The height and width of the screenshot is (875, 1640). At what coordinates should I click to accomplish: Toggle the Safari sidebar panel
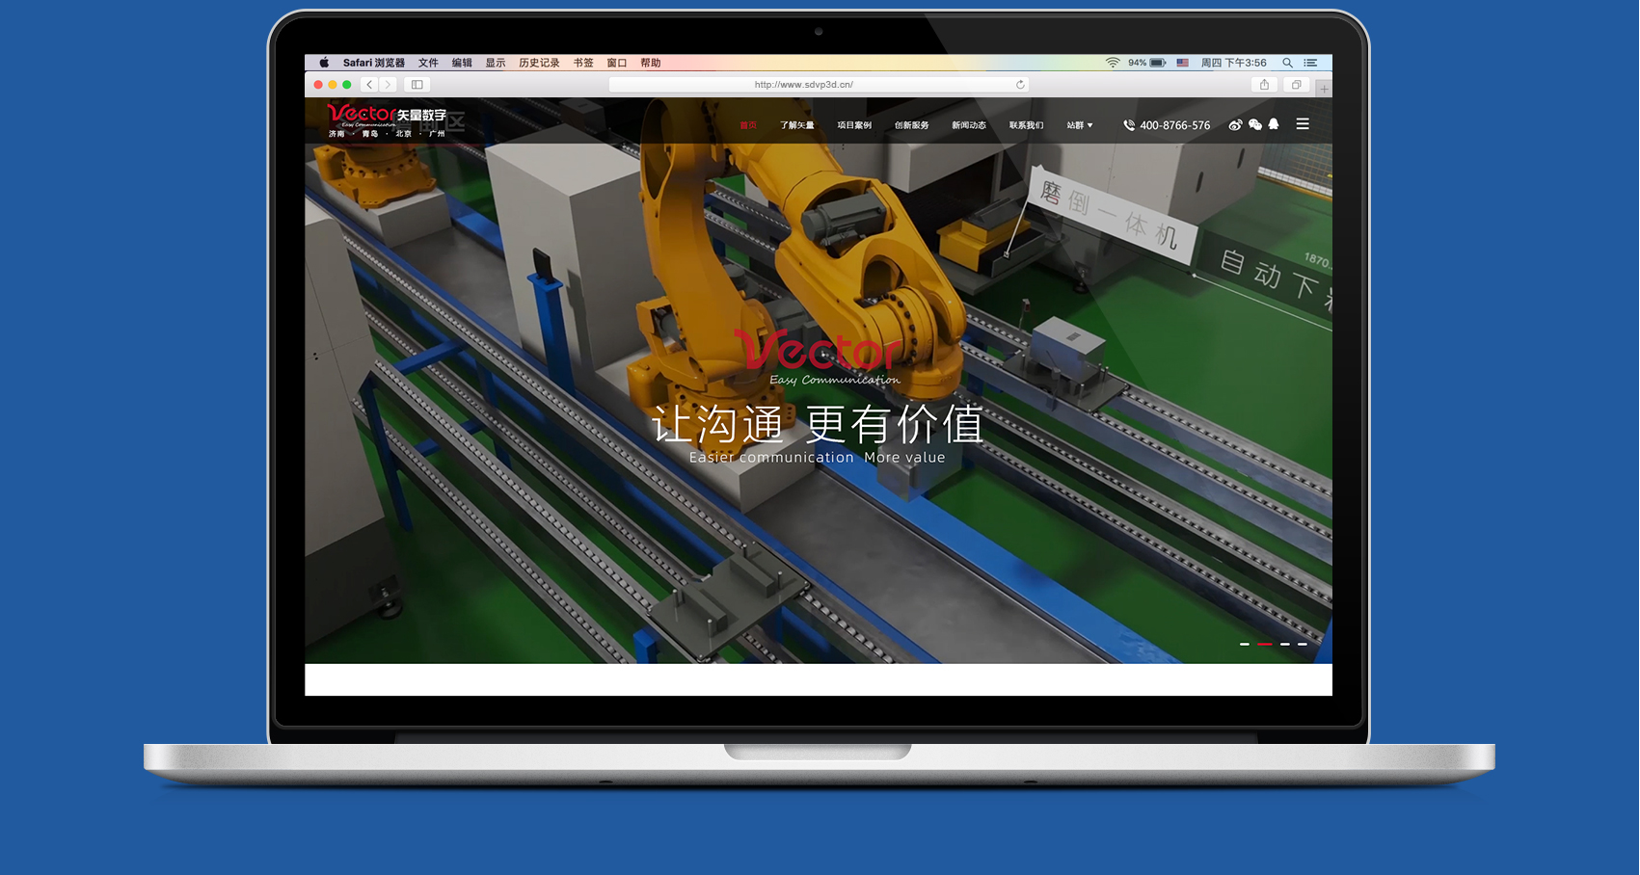click(417, 85)
